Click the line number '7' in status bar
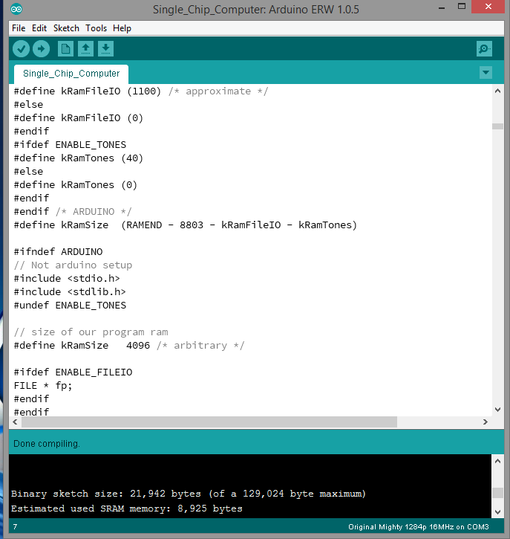Screen dimensions: 510x539 [x=15, y=527]
